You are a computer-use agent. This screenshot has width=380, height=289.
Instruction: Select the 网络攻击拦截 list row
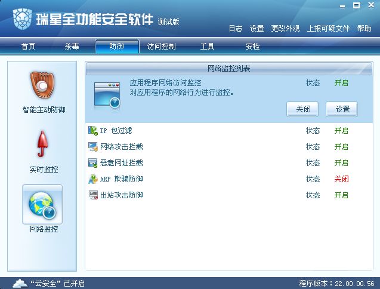[229, 147]
